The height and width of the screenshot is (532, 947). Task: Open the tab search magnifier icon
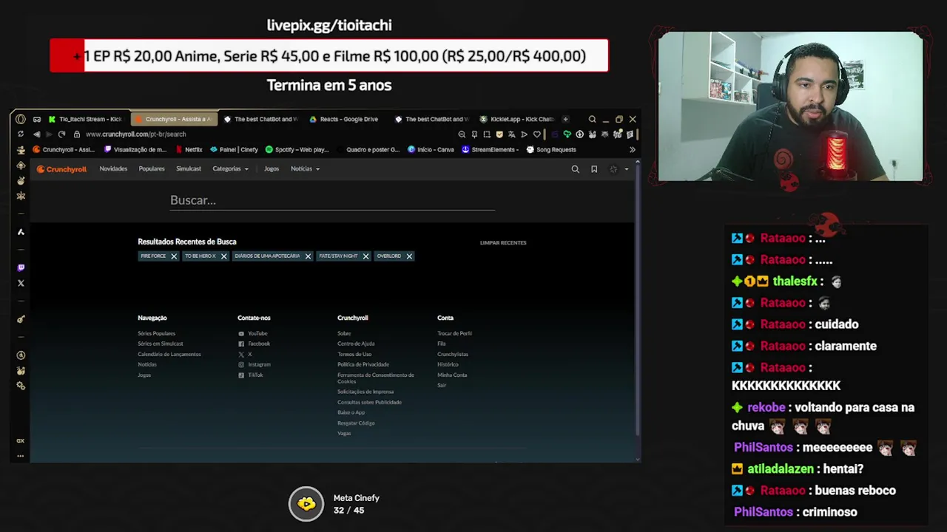click(592, 119)
